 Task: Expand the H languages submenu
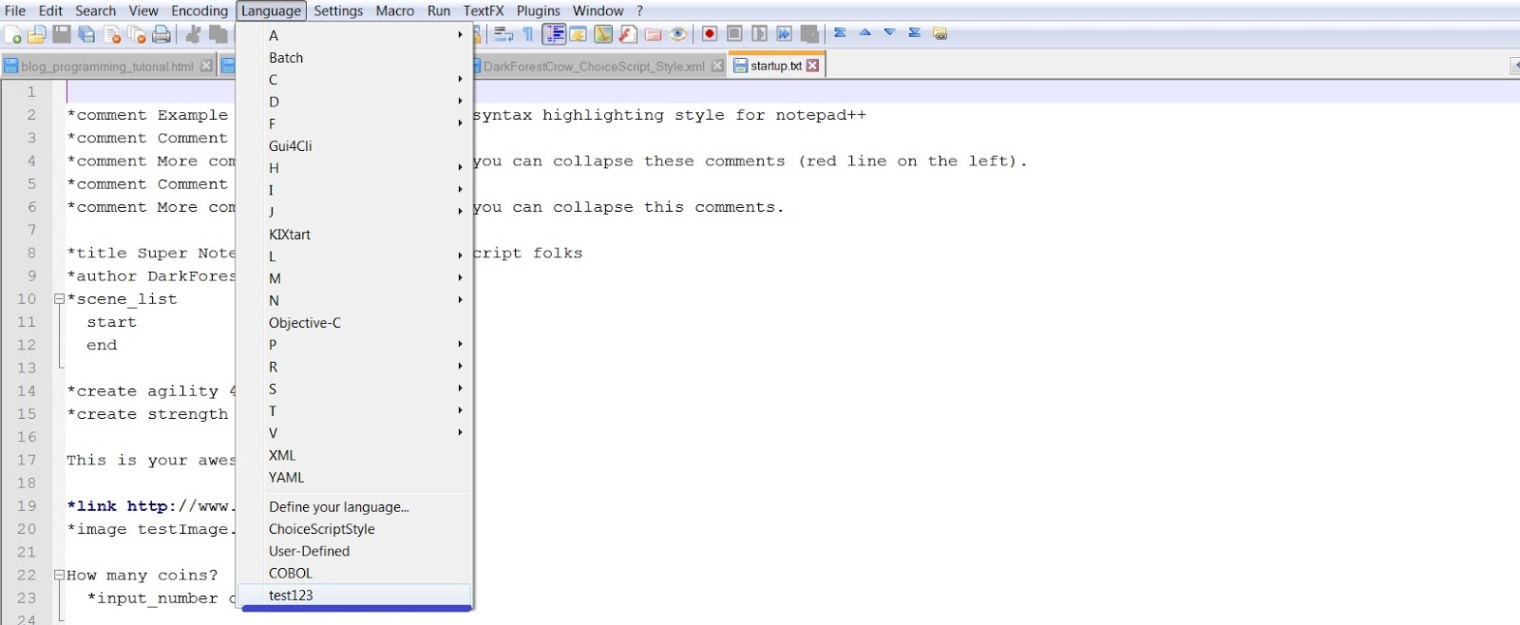(355, 168)
